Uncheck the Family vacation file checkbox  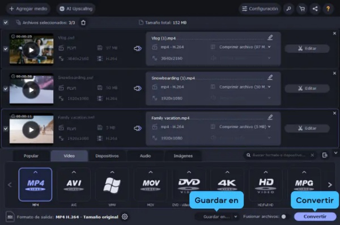tap(6, 129)
